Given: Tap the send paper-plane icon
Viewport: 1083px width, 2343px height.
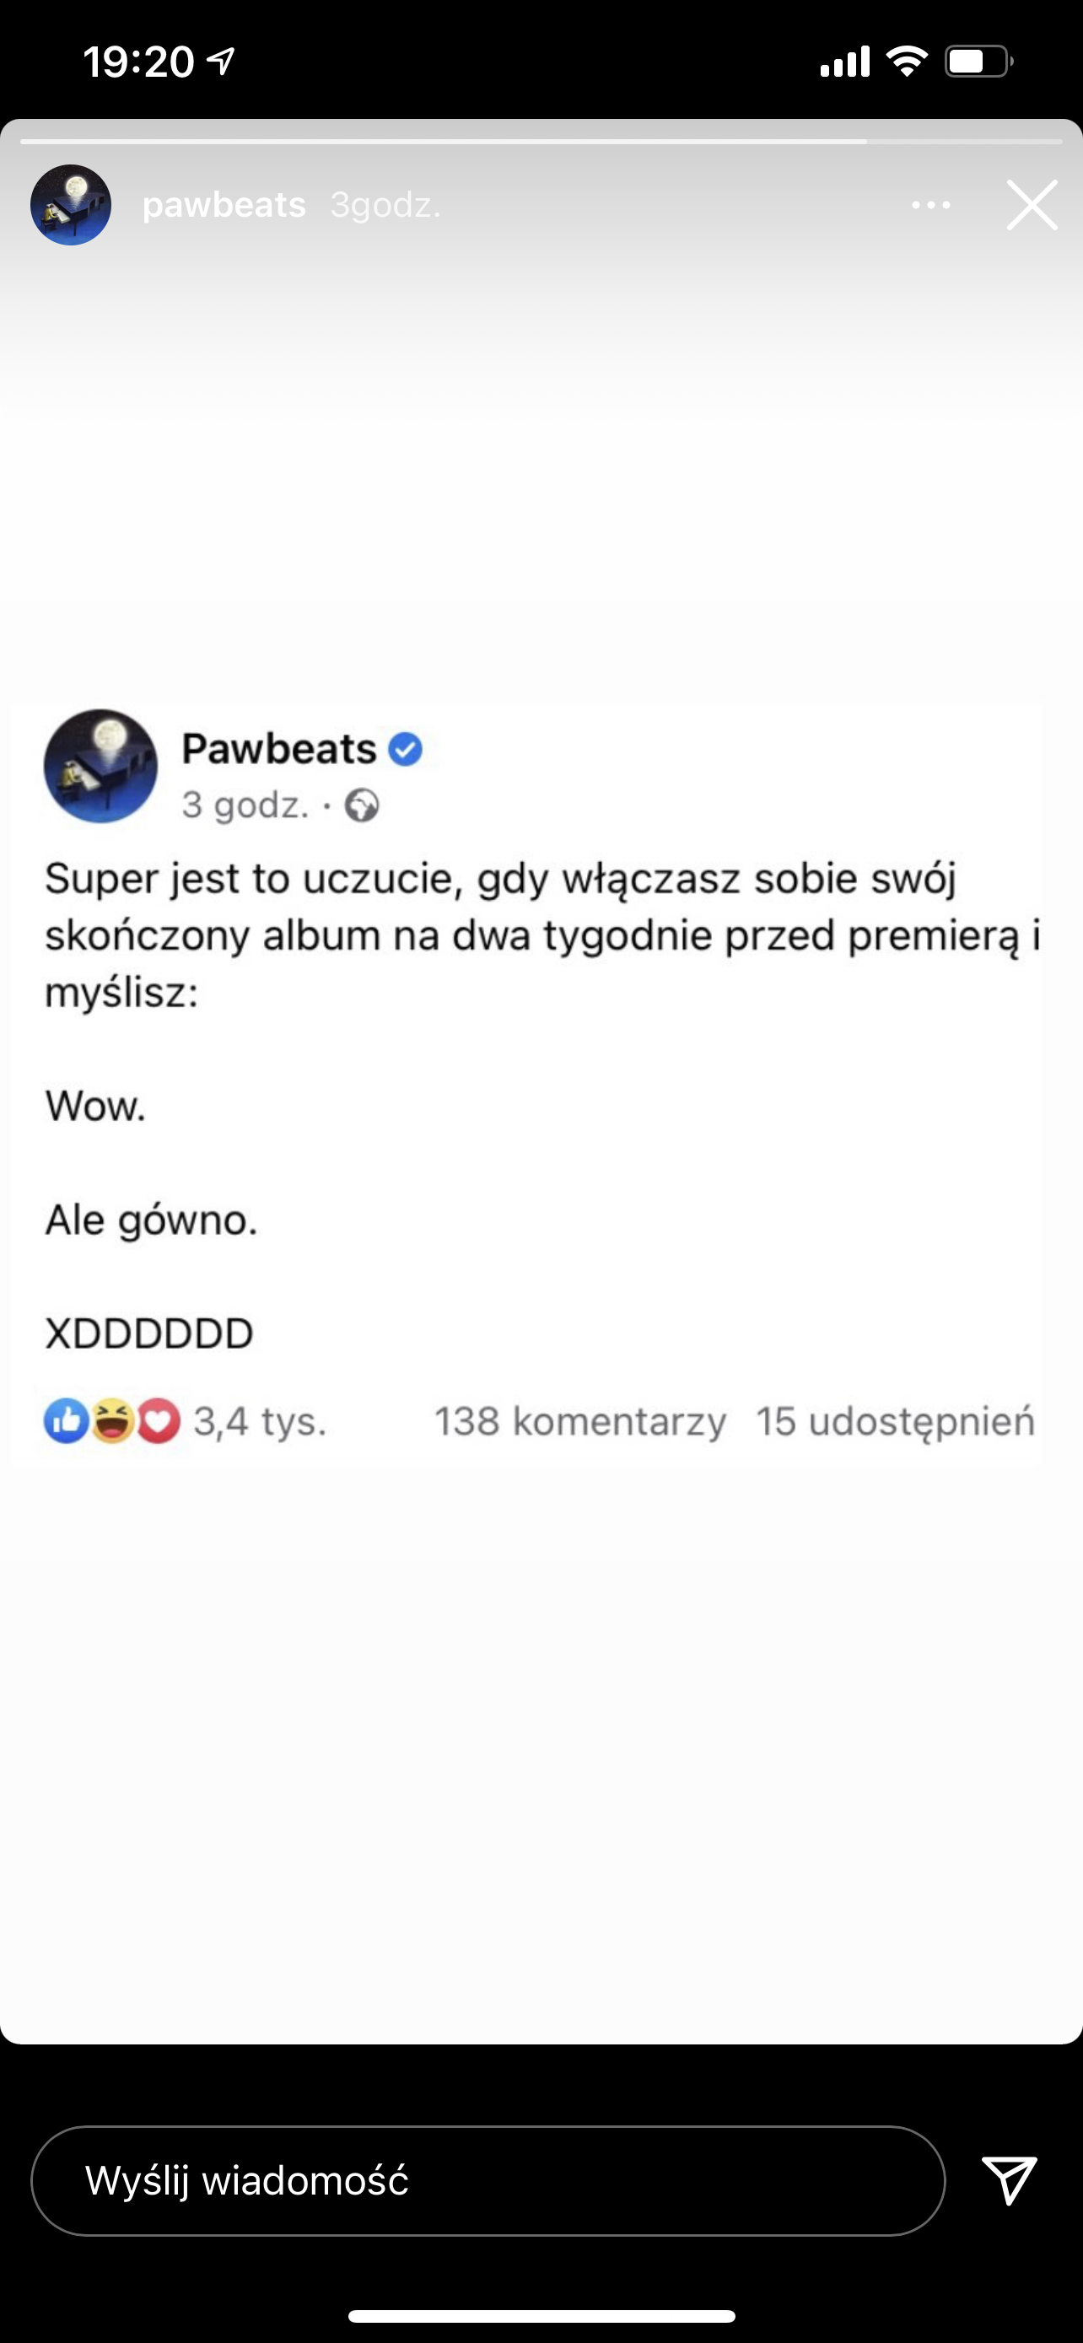Looking at the screenshot, I should (1010, 2180).
